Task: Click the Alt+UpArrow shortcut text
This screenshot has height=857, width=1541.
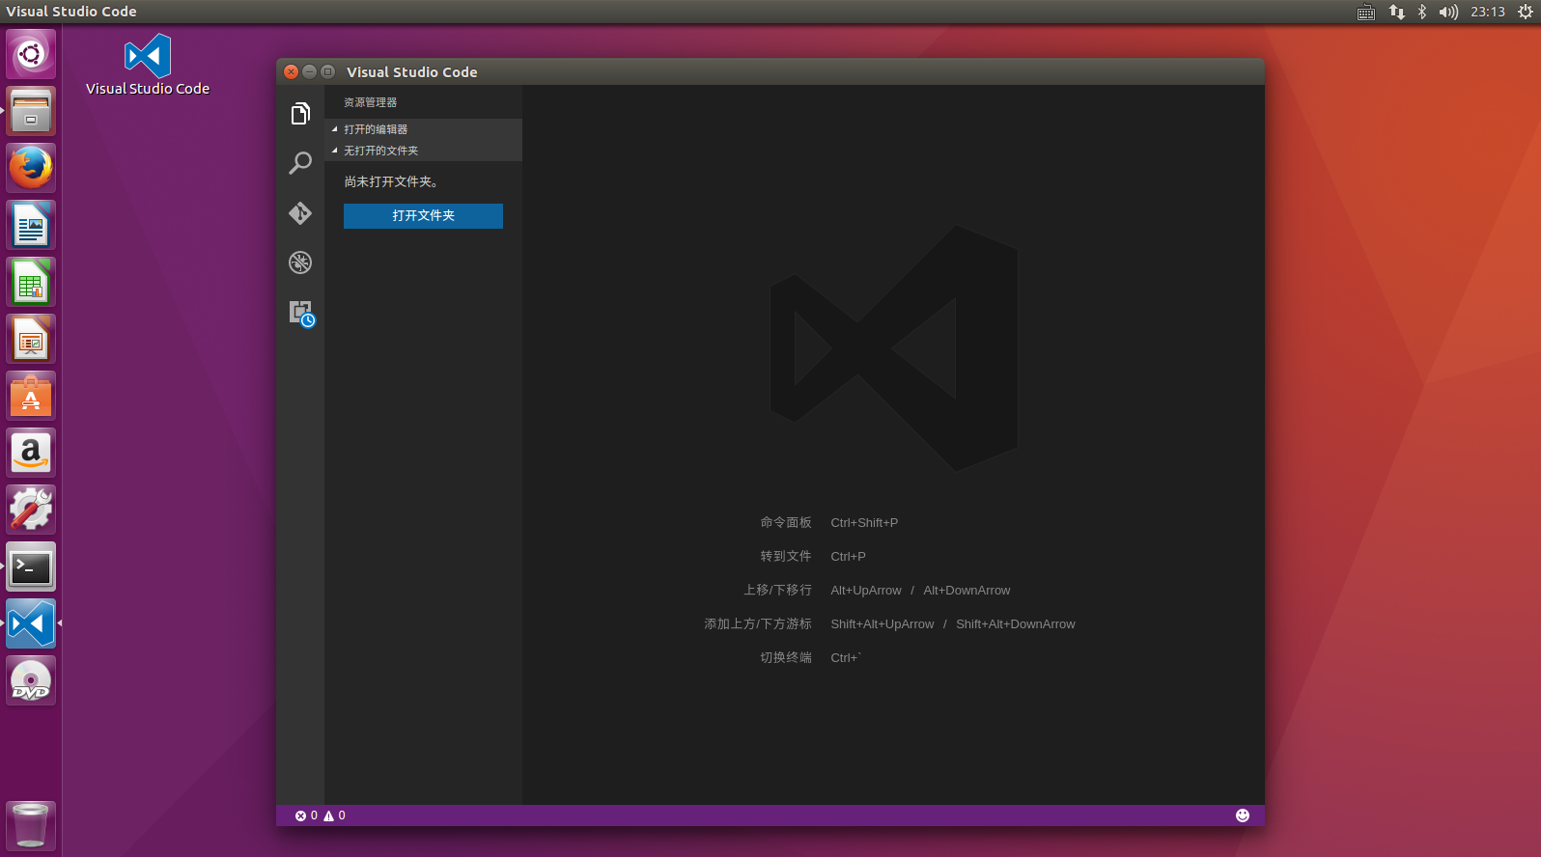Action: pyautogui.click(x=866, y=590)
